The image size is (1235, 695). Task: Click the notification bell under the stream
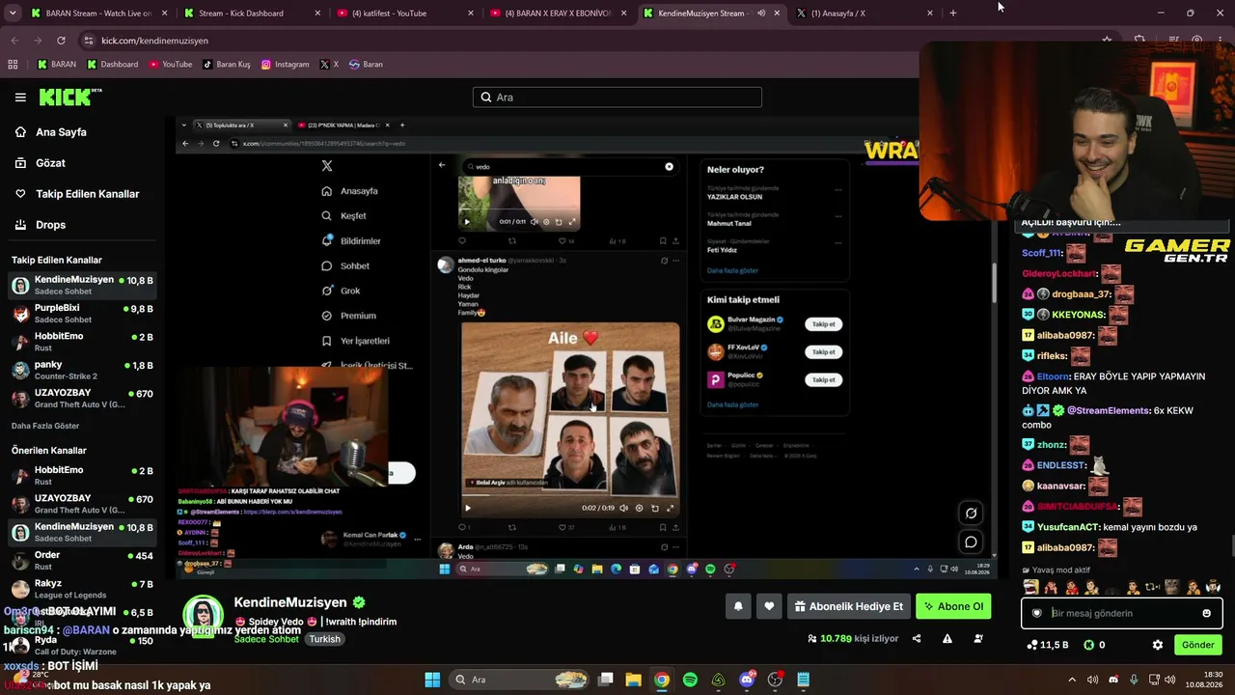(x=738, y=606)
